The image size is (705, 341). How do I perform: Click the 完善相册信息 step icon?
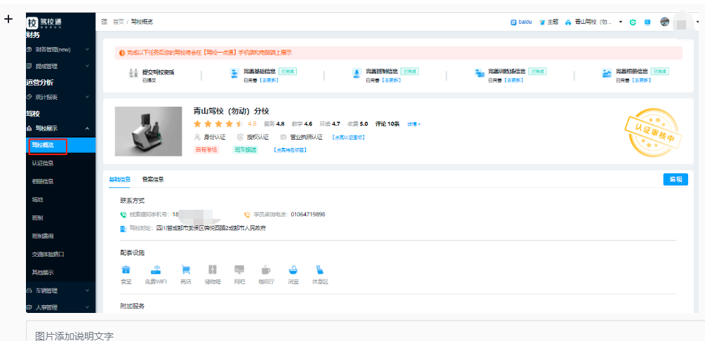(607, 74)
